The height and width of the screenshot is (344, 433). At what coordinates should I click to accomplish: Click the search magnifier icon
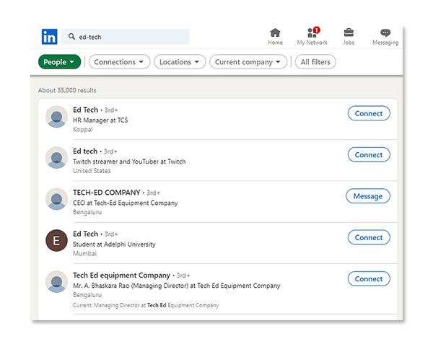[x=71, y=36]
